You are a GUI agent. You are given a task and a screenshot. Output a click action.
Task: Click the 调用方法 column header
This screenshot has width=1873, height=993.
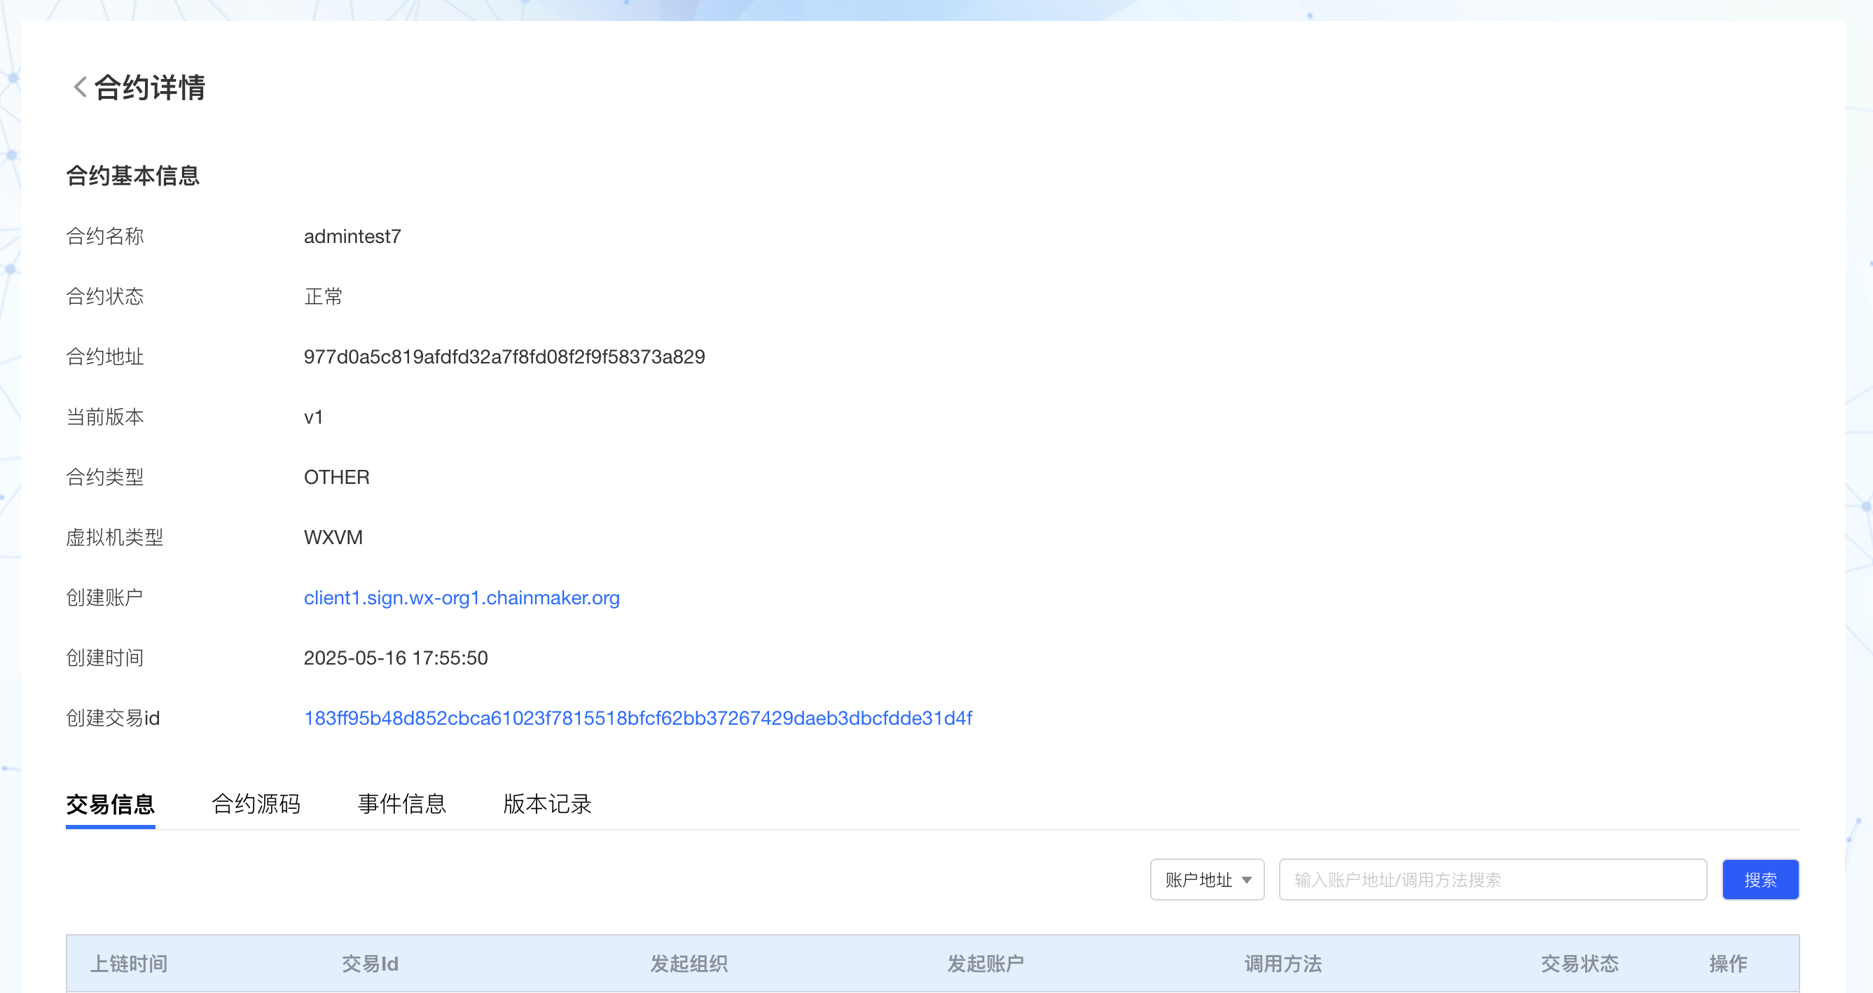tap(1283, 964)
